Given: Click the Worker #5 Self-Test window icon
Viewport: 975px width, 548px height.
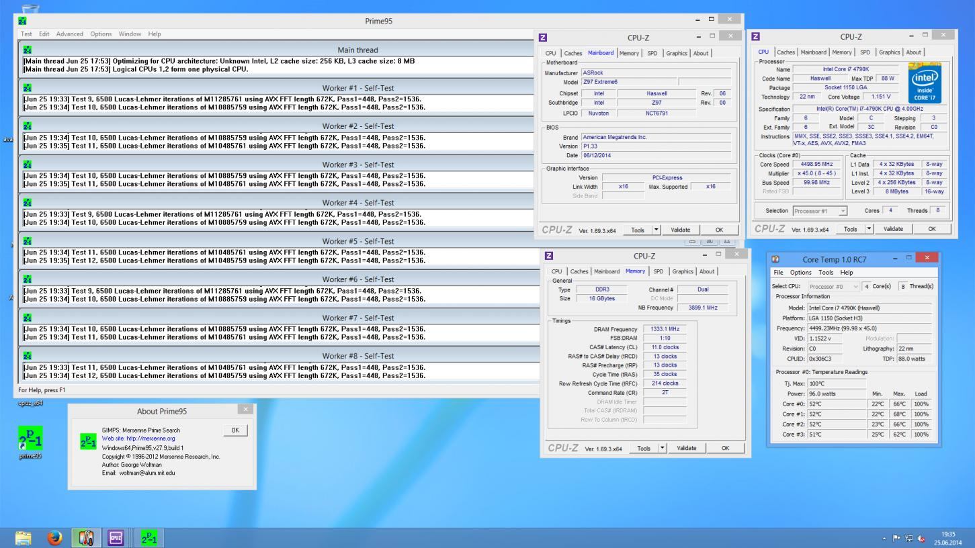Looking at the screenshot, I should pos(27,241).
